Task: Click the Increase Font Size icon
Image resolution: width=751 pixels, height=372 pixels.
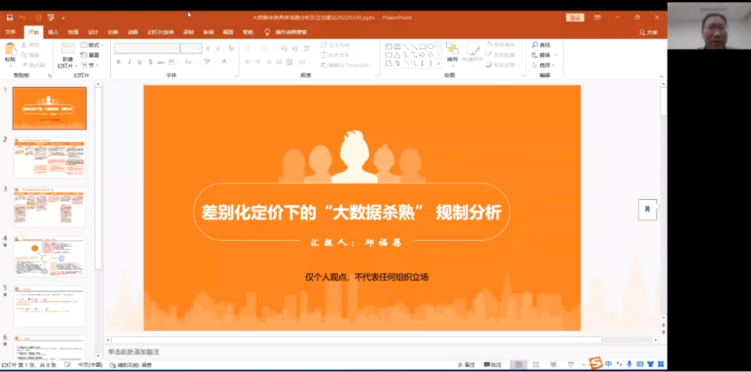Action: (209, 48)
